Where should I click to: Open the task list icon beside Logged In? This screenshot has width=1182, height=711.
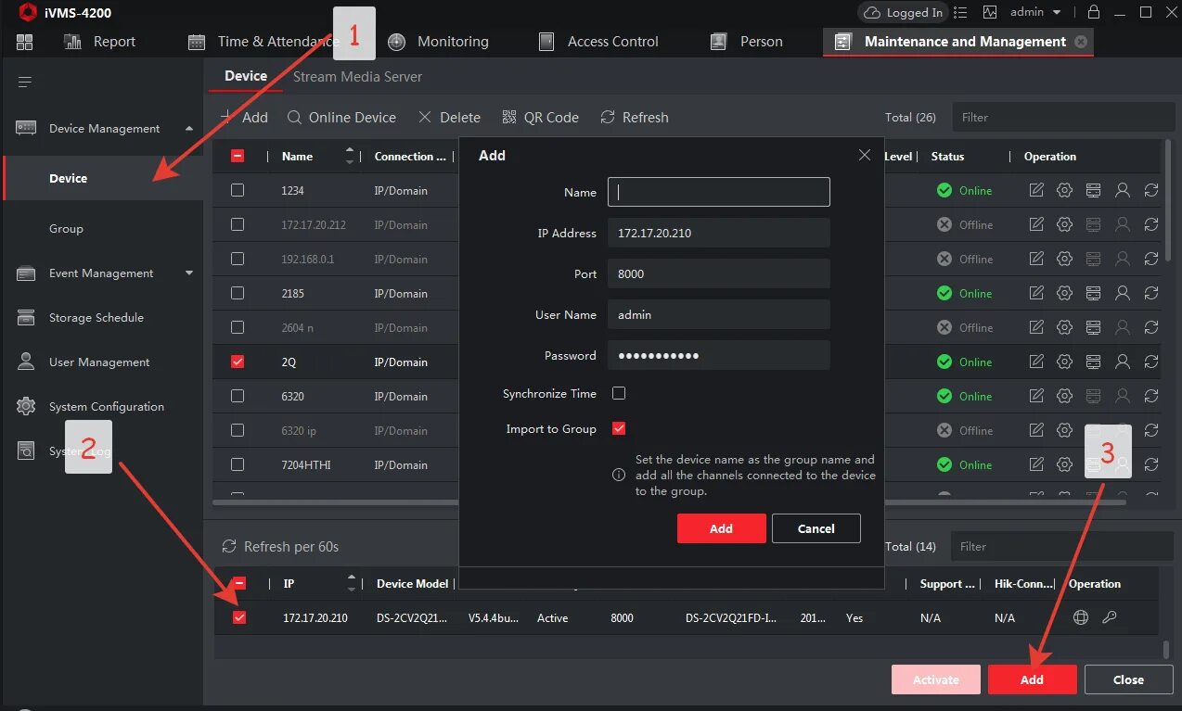tap(960, 12)
